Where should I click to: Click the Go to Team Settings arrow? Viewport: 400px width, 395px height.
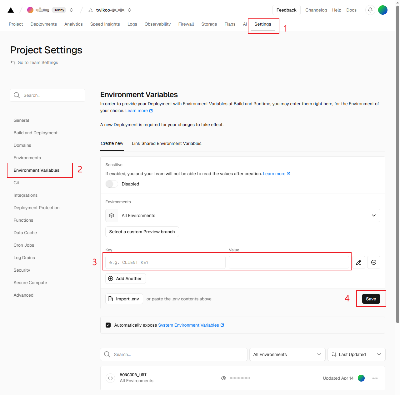(x=13, y=62)
